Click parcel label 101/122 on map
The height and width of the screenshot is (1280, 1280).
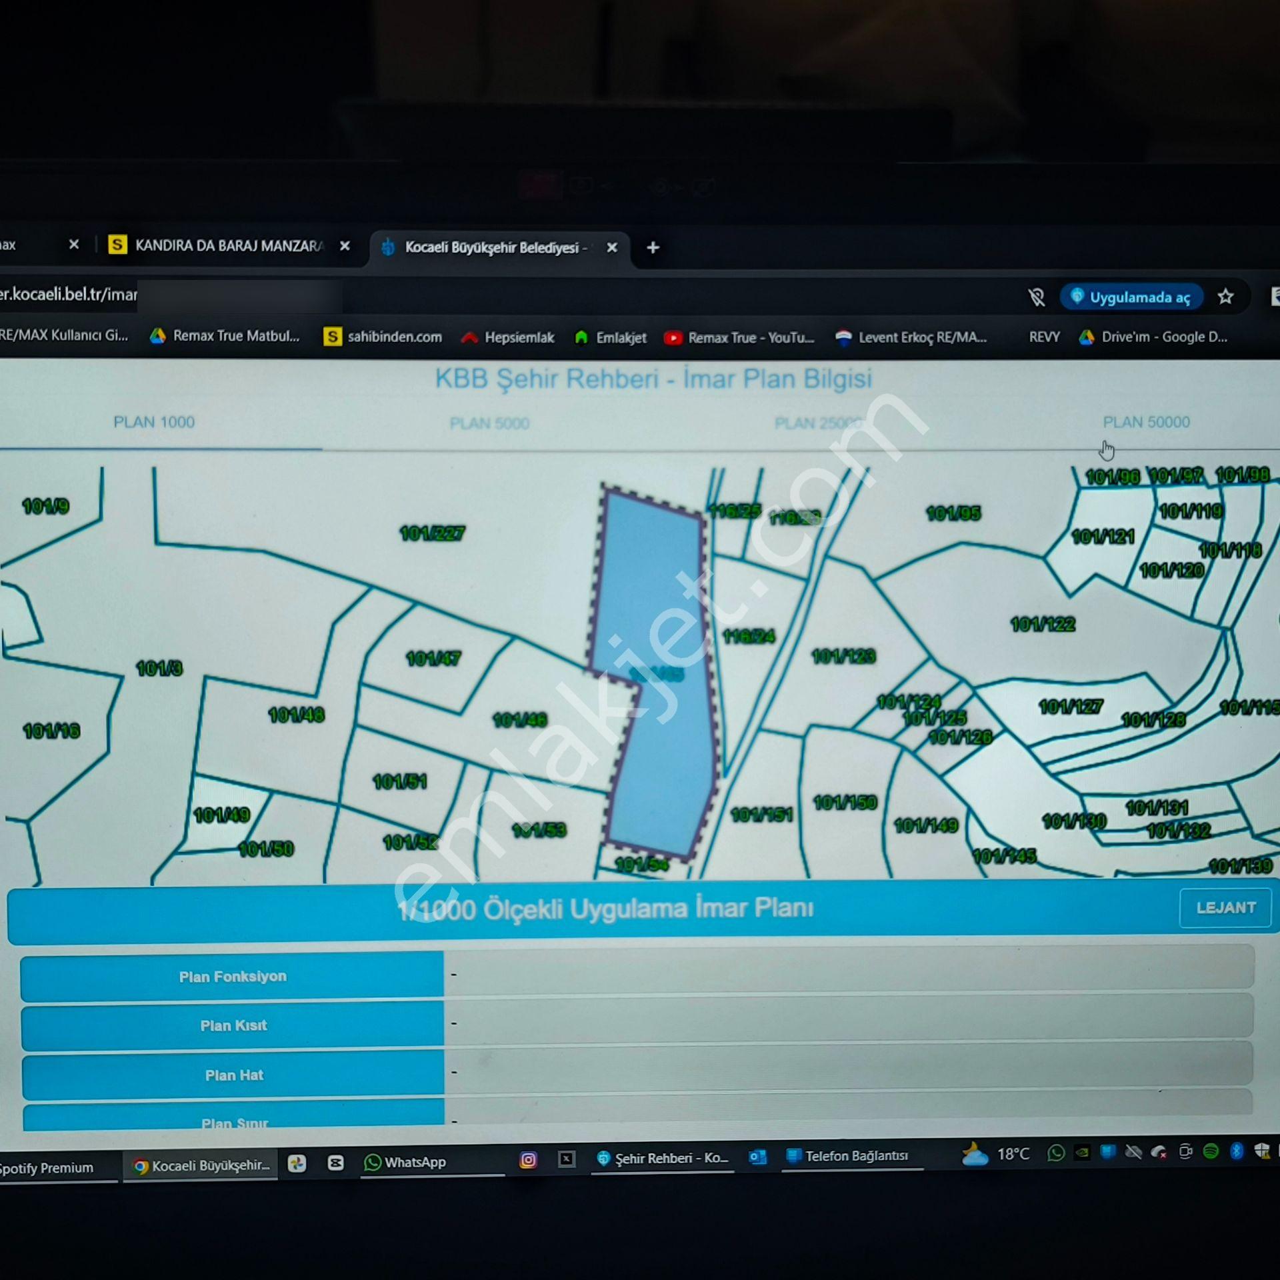tap(1043, 625)
